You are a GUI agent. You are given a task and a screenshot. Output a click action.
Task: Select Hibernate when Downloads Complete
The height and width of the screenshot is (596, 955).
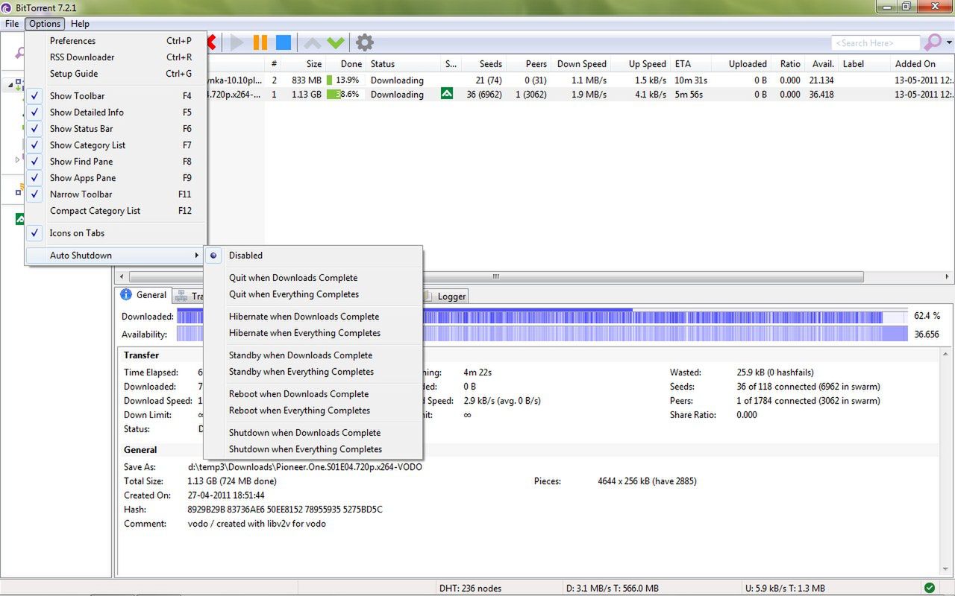(313, 316)
